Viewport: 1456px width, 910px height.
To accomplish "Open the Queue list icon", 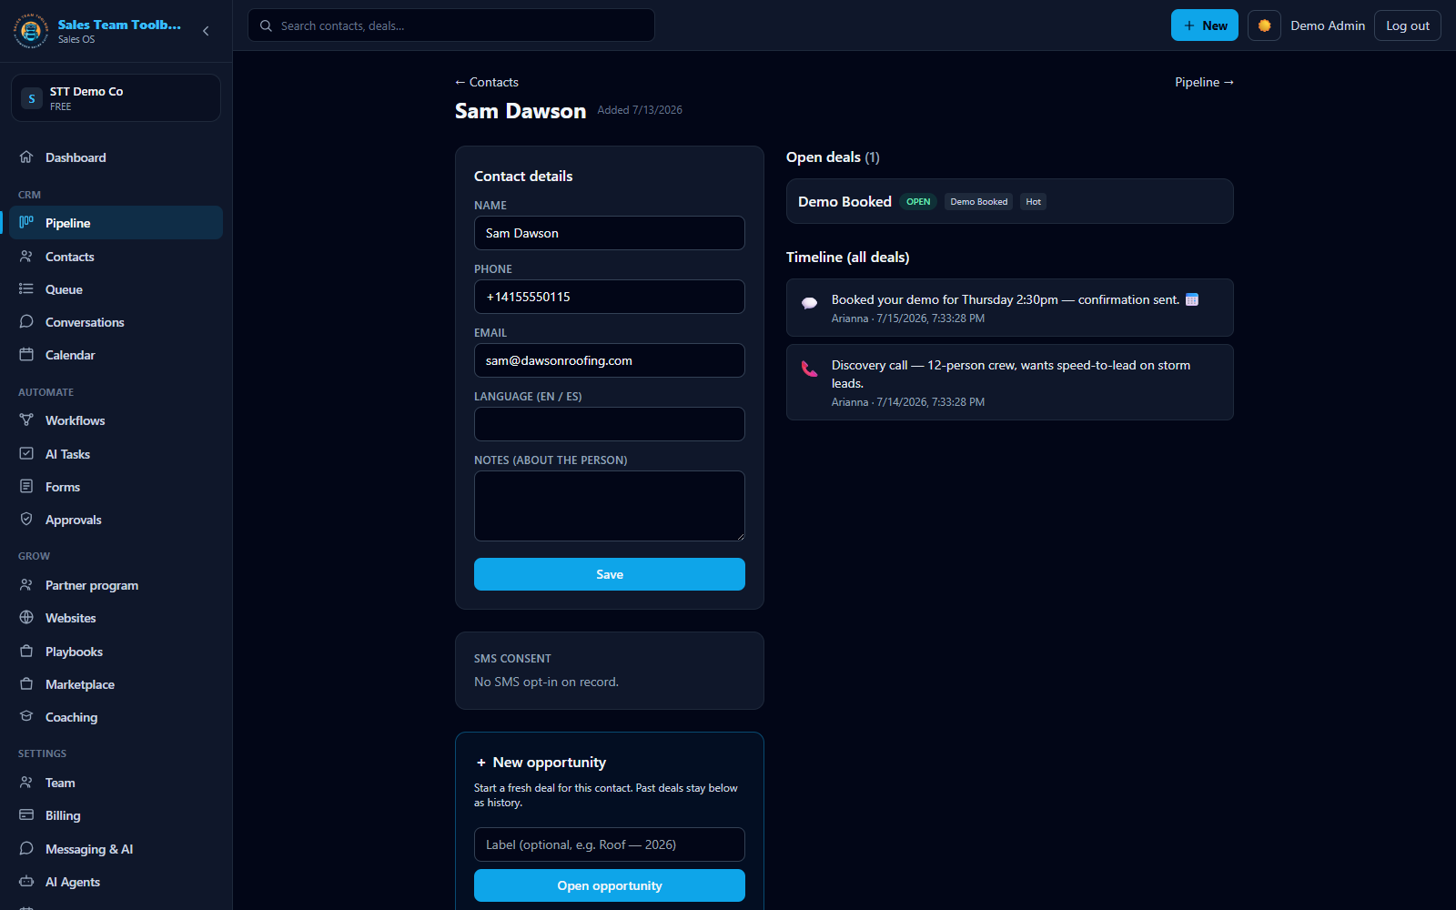I will (x=26, y=288).
